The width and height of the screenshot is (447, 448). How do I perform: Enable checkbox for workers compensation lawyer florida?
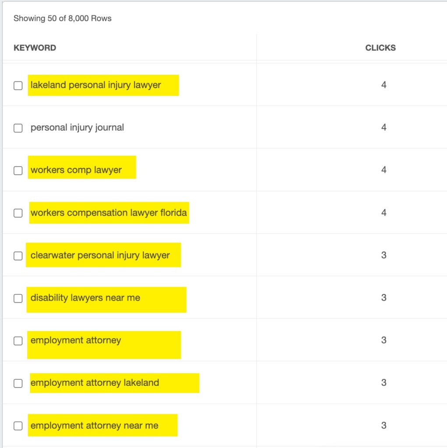pos(18,213)
